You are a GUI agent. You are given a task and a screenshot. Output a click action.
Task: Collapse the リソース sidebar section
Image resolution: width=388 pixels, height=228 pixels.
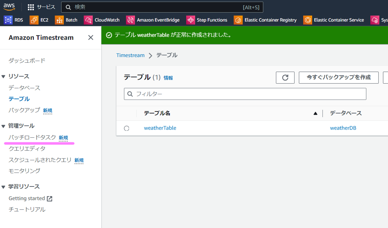(4, 77)
